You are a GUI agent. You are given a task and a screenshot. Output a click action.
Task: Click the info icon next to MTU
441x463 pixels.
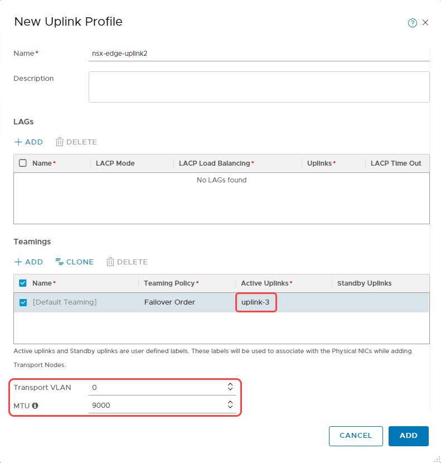(x=35, y=406)
